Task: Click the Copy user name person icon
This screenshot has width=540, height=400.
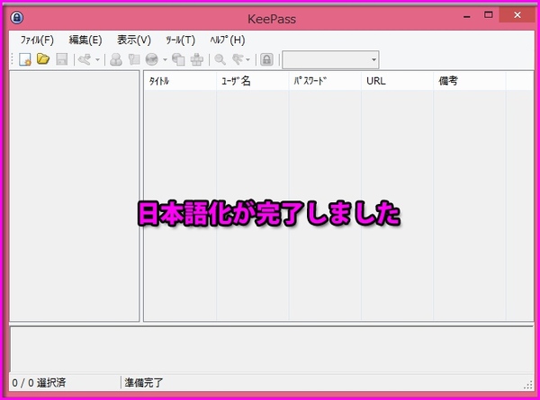Action: [x=116, y=59]
